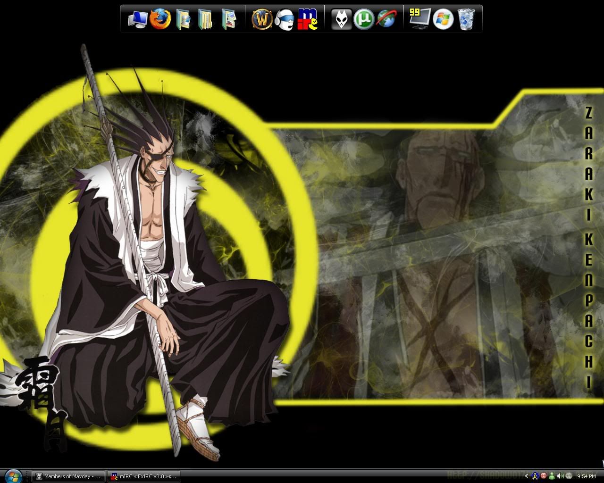Launch Ventrilo headset icon in dock
604x483 pixels.
(285, 20)
